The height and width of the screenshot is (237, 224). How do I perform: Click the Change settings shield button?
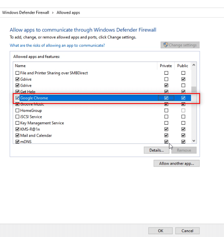coord(180,45)
